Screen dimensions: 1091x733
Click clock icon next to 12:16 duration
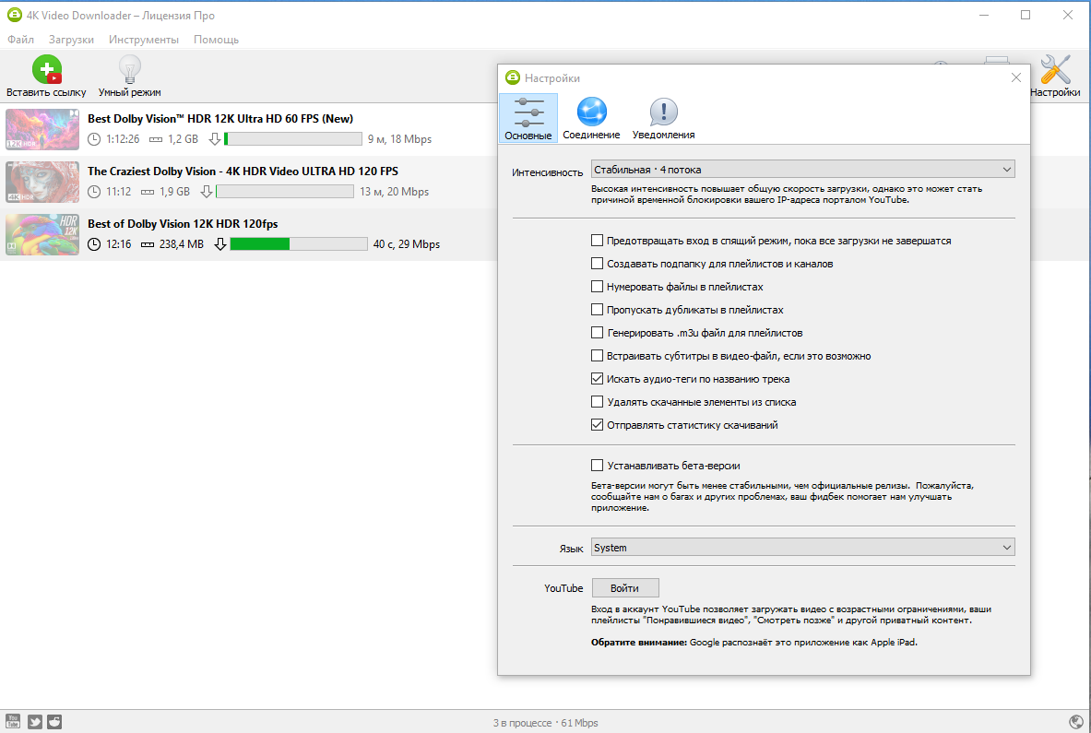pyautogui.click(x=94, y=244)
